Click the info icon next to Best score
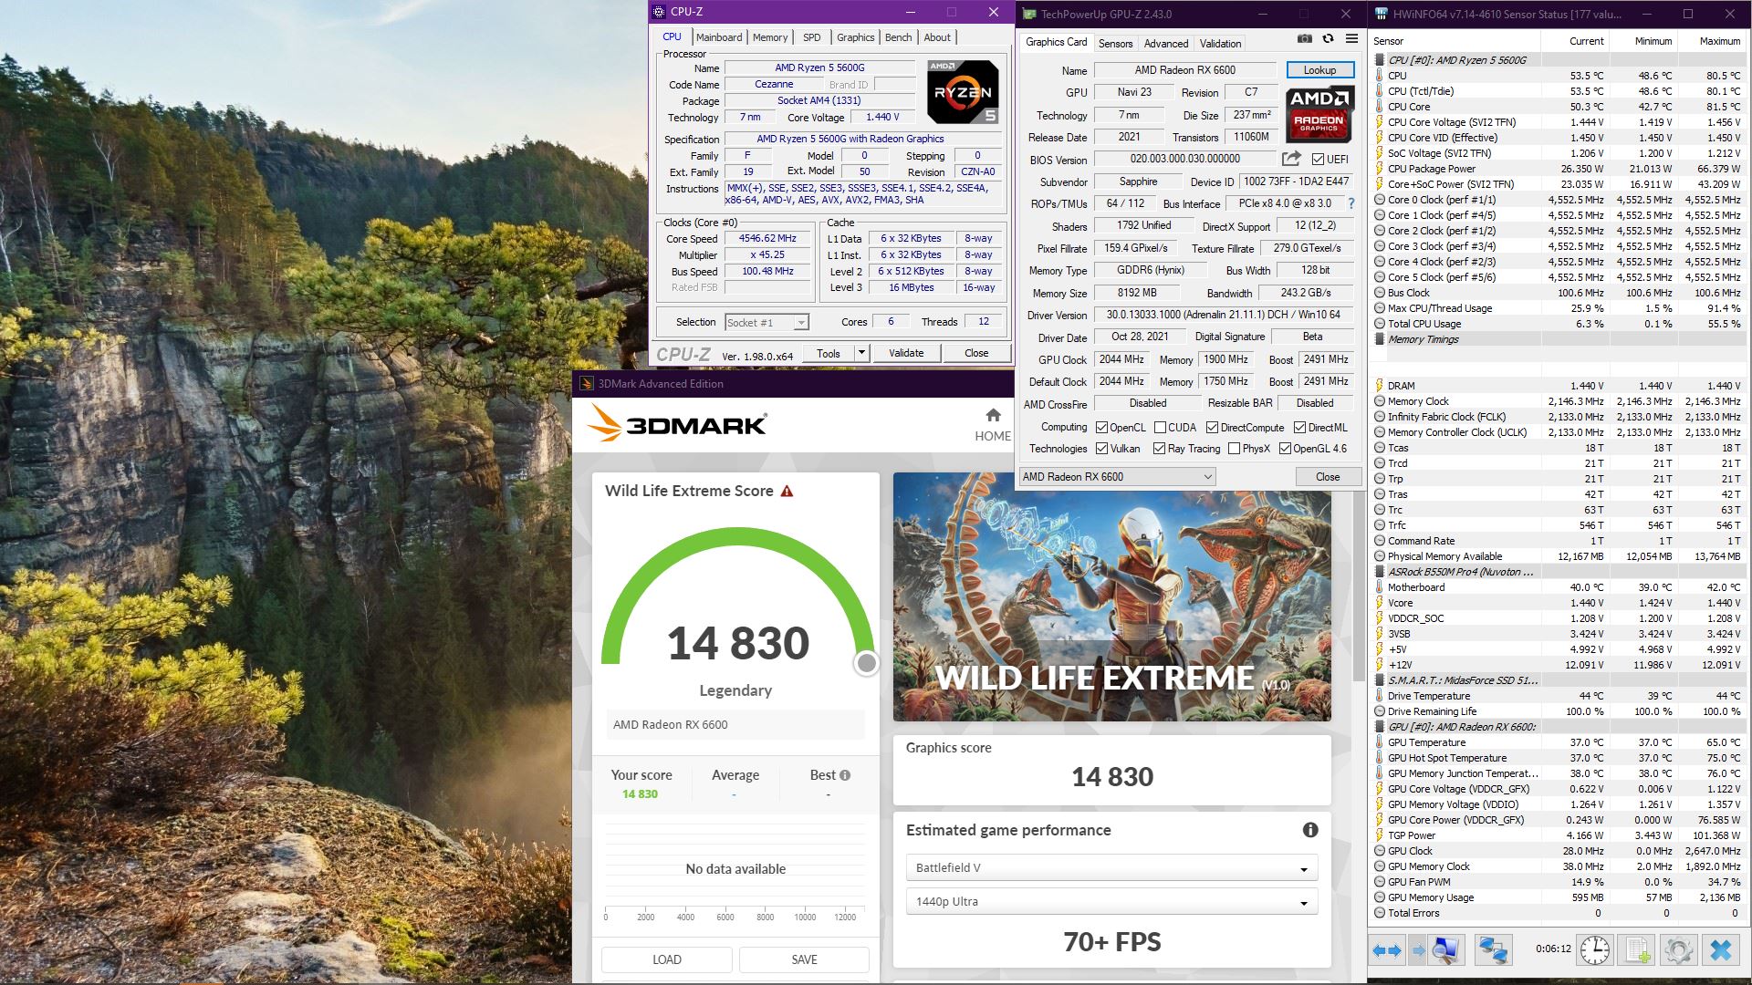 click(845, 775)
